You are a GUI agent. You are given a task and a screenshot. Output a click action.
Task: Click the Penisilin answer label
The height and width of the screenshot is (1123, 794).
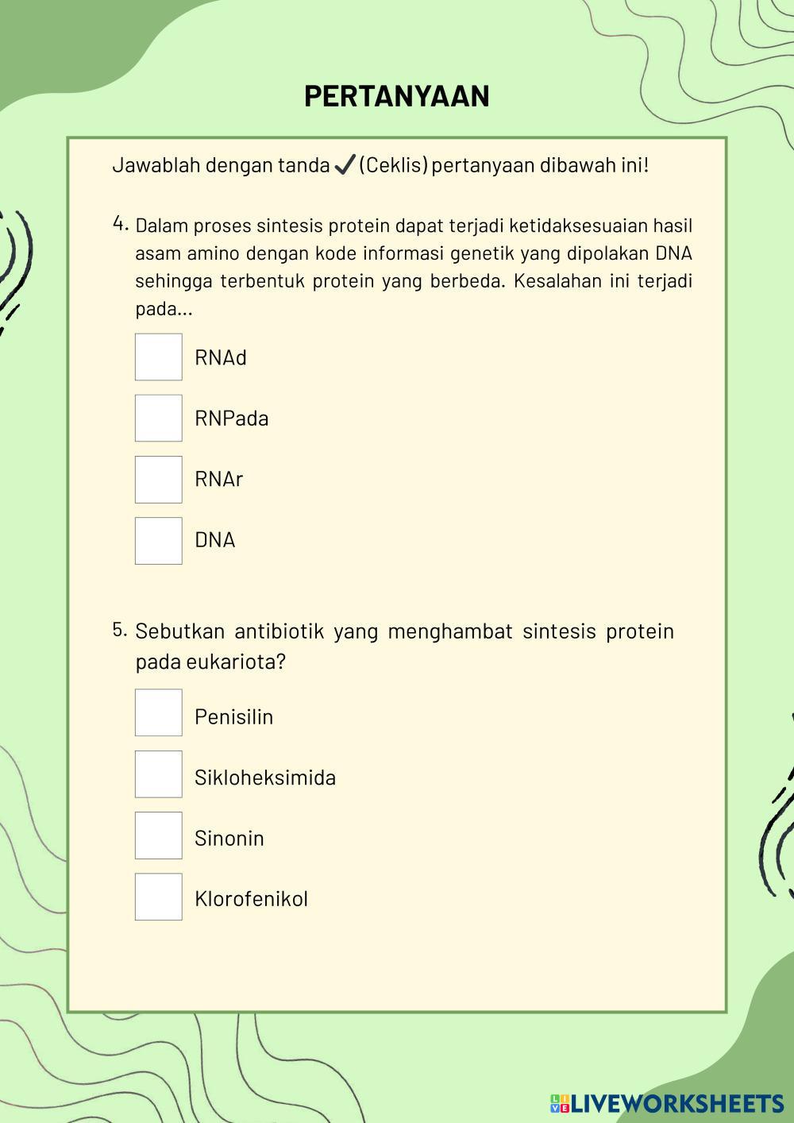pyautogui.click(x=233, y=716)
